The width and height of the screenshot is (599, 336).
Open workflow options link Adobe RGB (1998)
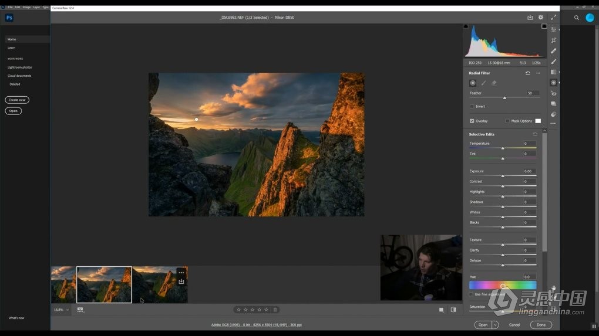256,325
